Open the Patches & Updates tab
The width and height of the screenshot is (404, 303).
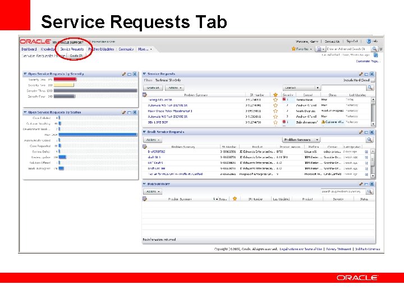pyautogui.click(x=101, y=49)
